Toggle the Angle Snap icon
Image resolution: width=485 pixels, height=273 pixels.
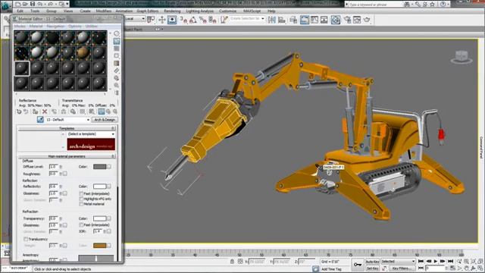(x=193, y=20)
